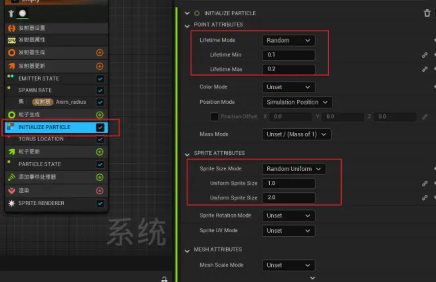Viewport: 436px width, 282px height.
Task: Click link icon beside the 2.0 sprite size field
Action: [424, 198]
